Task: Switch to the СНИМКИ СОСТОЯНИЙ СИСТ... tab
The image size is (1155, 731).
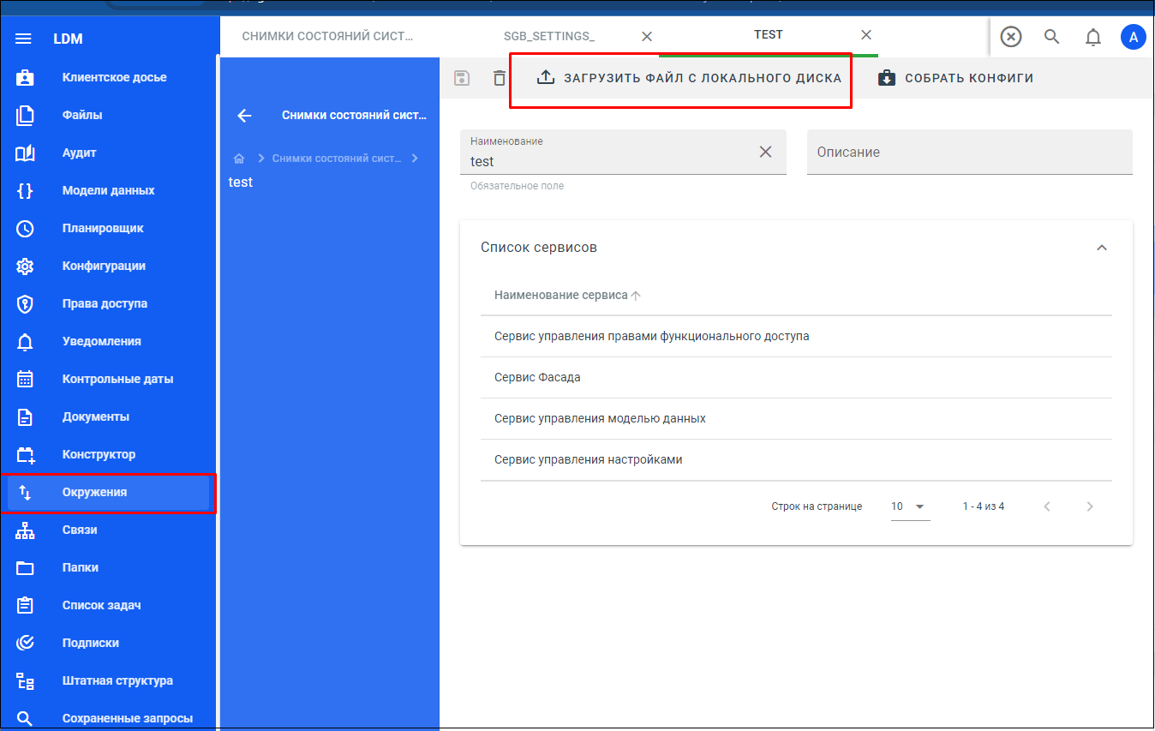Action: click(x=327, y=36)
